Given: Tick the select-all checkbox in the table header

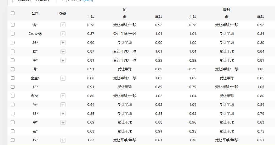Looking at the screenshot, I should tap(12, 13).
